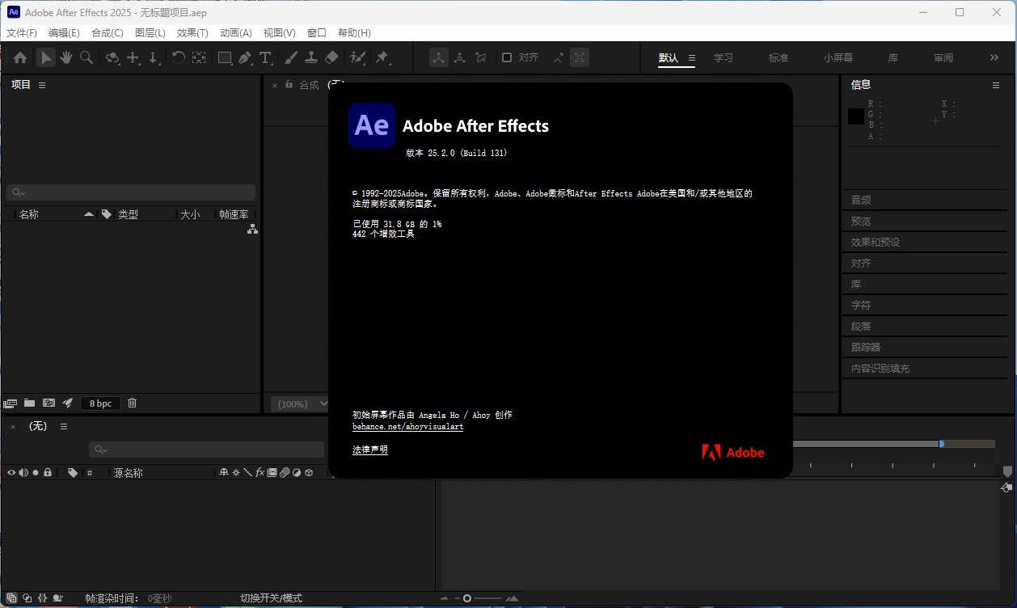Select the Orbit camera tool

pyautogui.click(x=112, y=57)
